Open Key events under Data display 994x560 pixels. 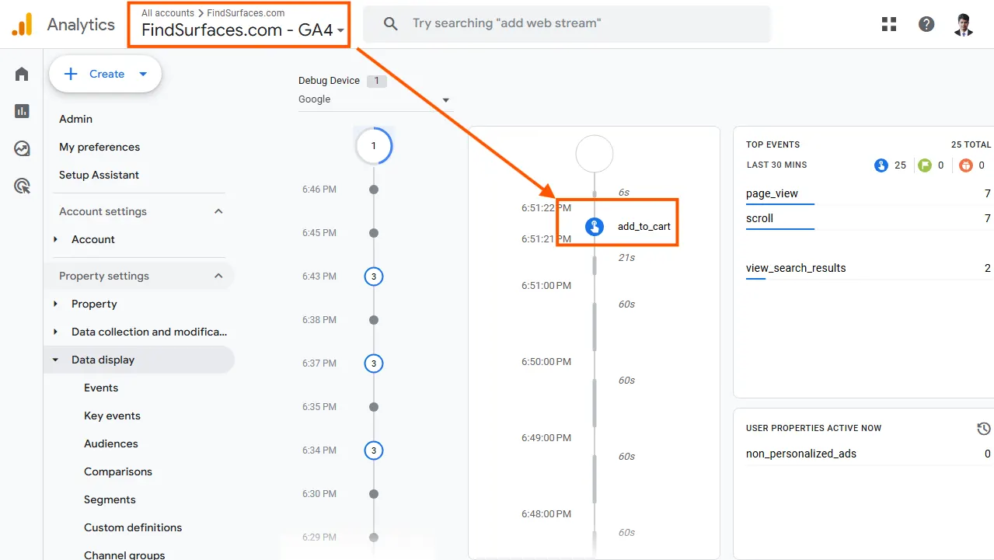click(112, 416)
